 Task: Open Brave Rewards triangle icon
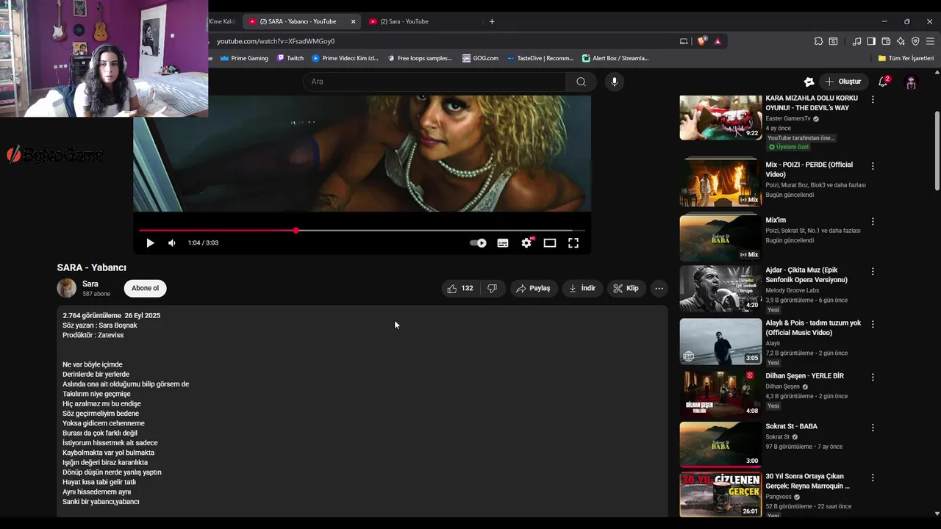(718, 41)
